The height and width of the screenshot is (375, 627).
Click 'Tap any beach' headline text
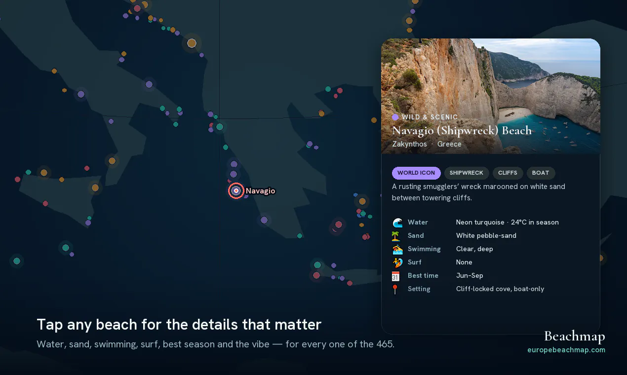pyautogui.click(x=179, y=325)
